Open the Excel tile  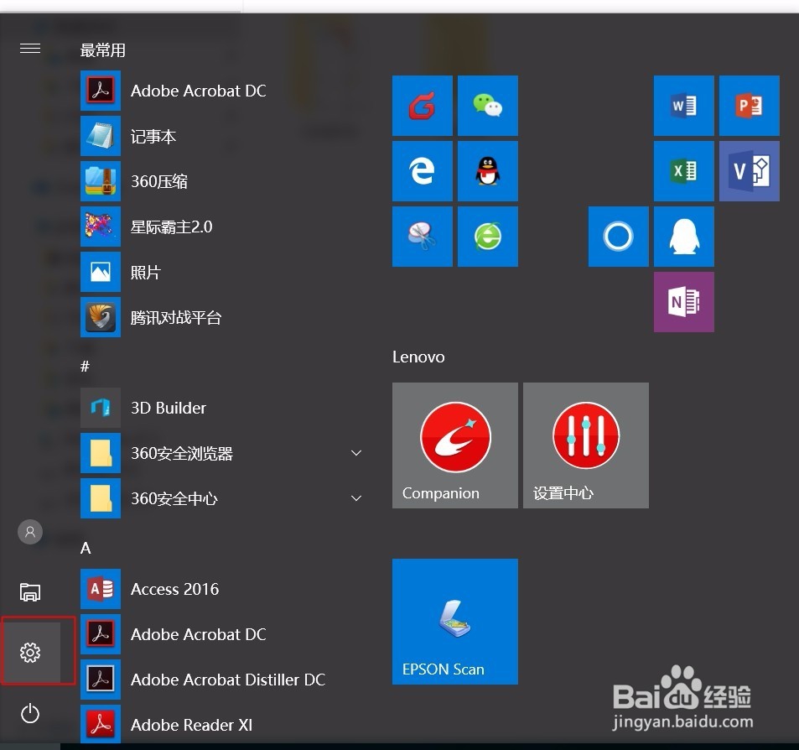(684, 171)
